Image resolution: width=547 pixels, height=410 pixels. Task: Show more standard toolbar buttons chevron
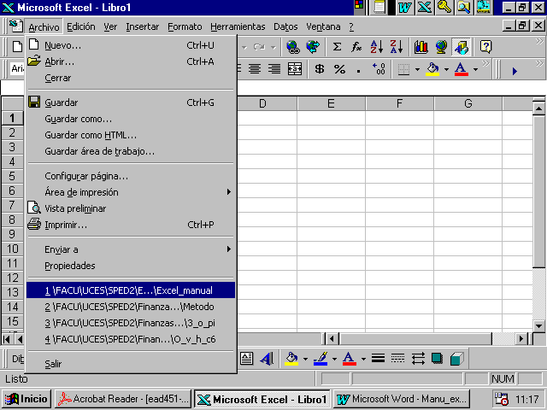pos(539,42)
